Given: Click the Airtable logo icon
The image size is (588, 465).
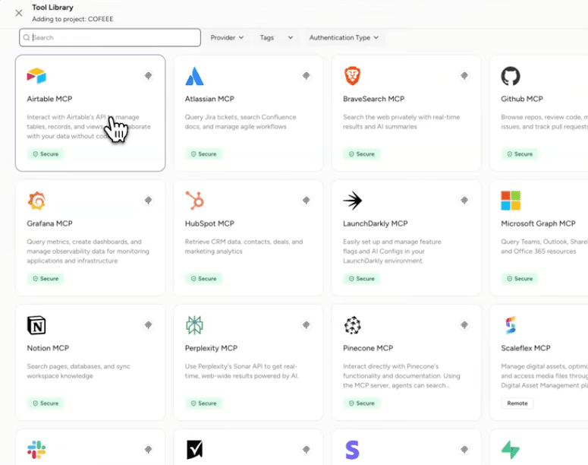Looking at the screenshot, I should 36,76.
